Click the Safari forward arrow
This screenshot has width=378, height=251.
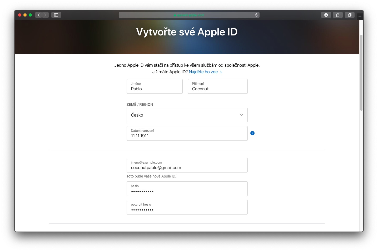[x=45, y=15]
